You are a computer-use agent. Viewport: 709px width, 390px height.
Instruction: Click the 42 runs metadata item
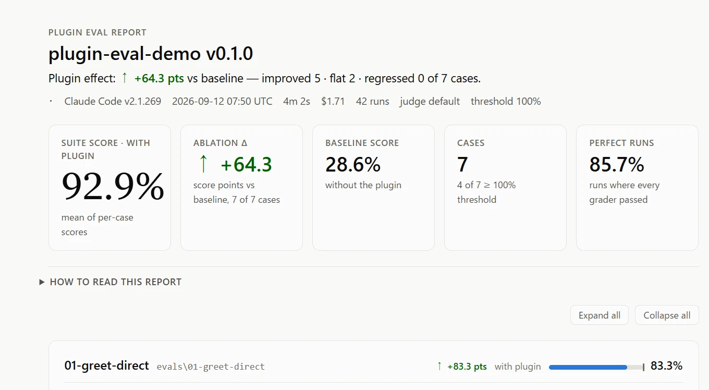click(372, 101)
